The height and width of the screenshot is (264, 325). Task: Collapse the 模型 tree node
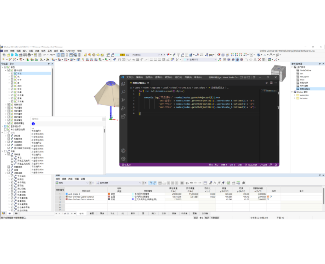click(x=2, y=67)
